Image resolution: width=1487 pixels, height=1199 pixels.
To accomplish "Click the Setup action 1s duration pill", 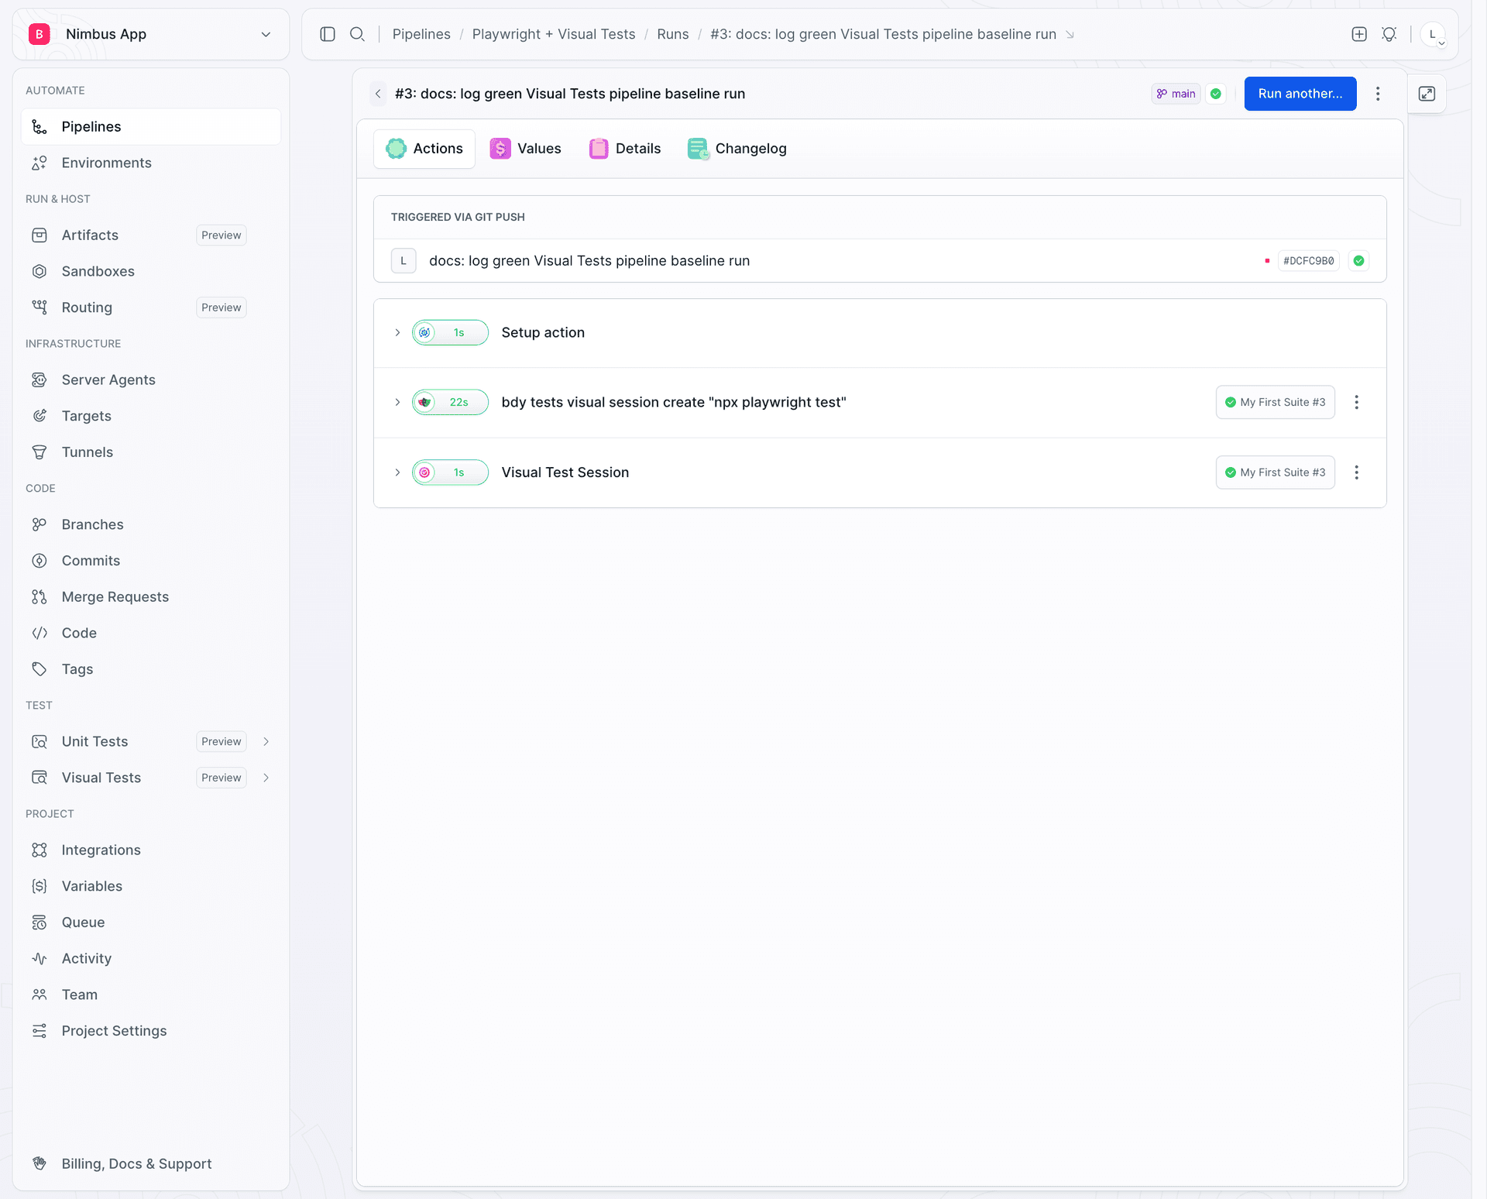I will pos(450,332).
